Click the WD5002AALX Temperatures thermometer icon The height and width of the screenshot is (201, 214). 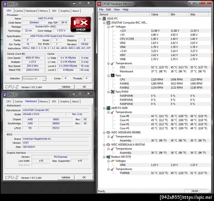click(113, 149)
